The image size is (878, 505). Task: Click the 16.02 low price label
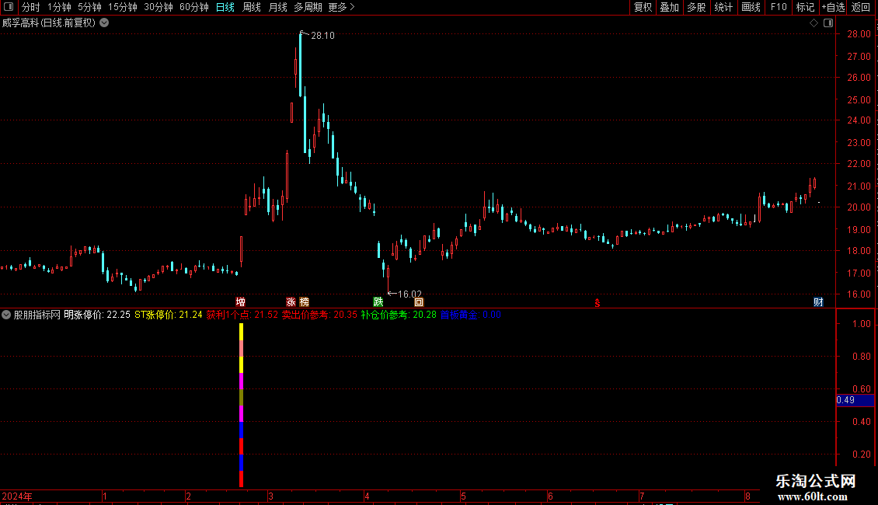[409, 294]
